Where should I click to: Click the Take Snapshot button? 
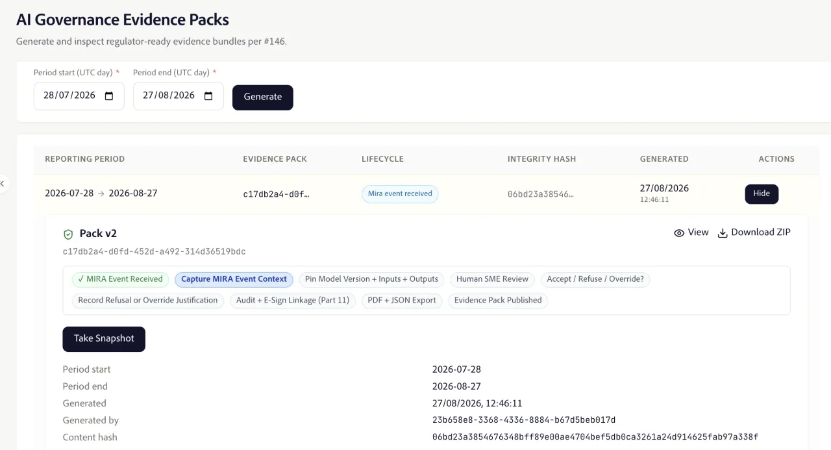tap(104, 339)
